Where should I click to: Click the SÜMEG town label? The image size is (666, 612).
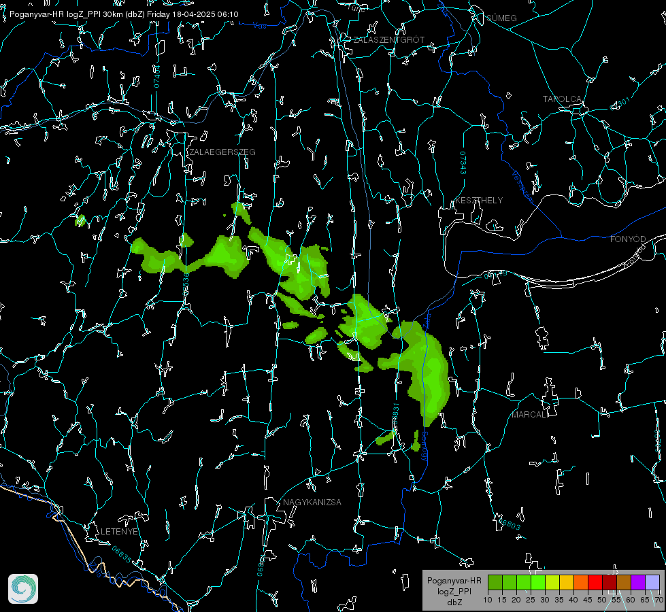pos(501,18)
